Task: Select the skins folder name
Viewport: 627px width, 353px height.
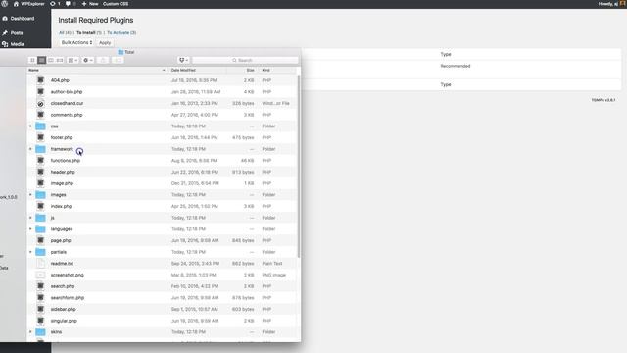Action: coord(56,331)
